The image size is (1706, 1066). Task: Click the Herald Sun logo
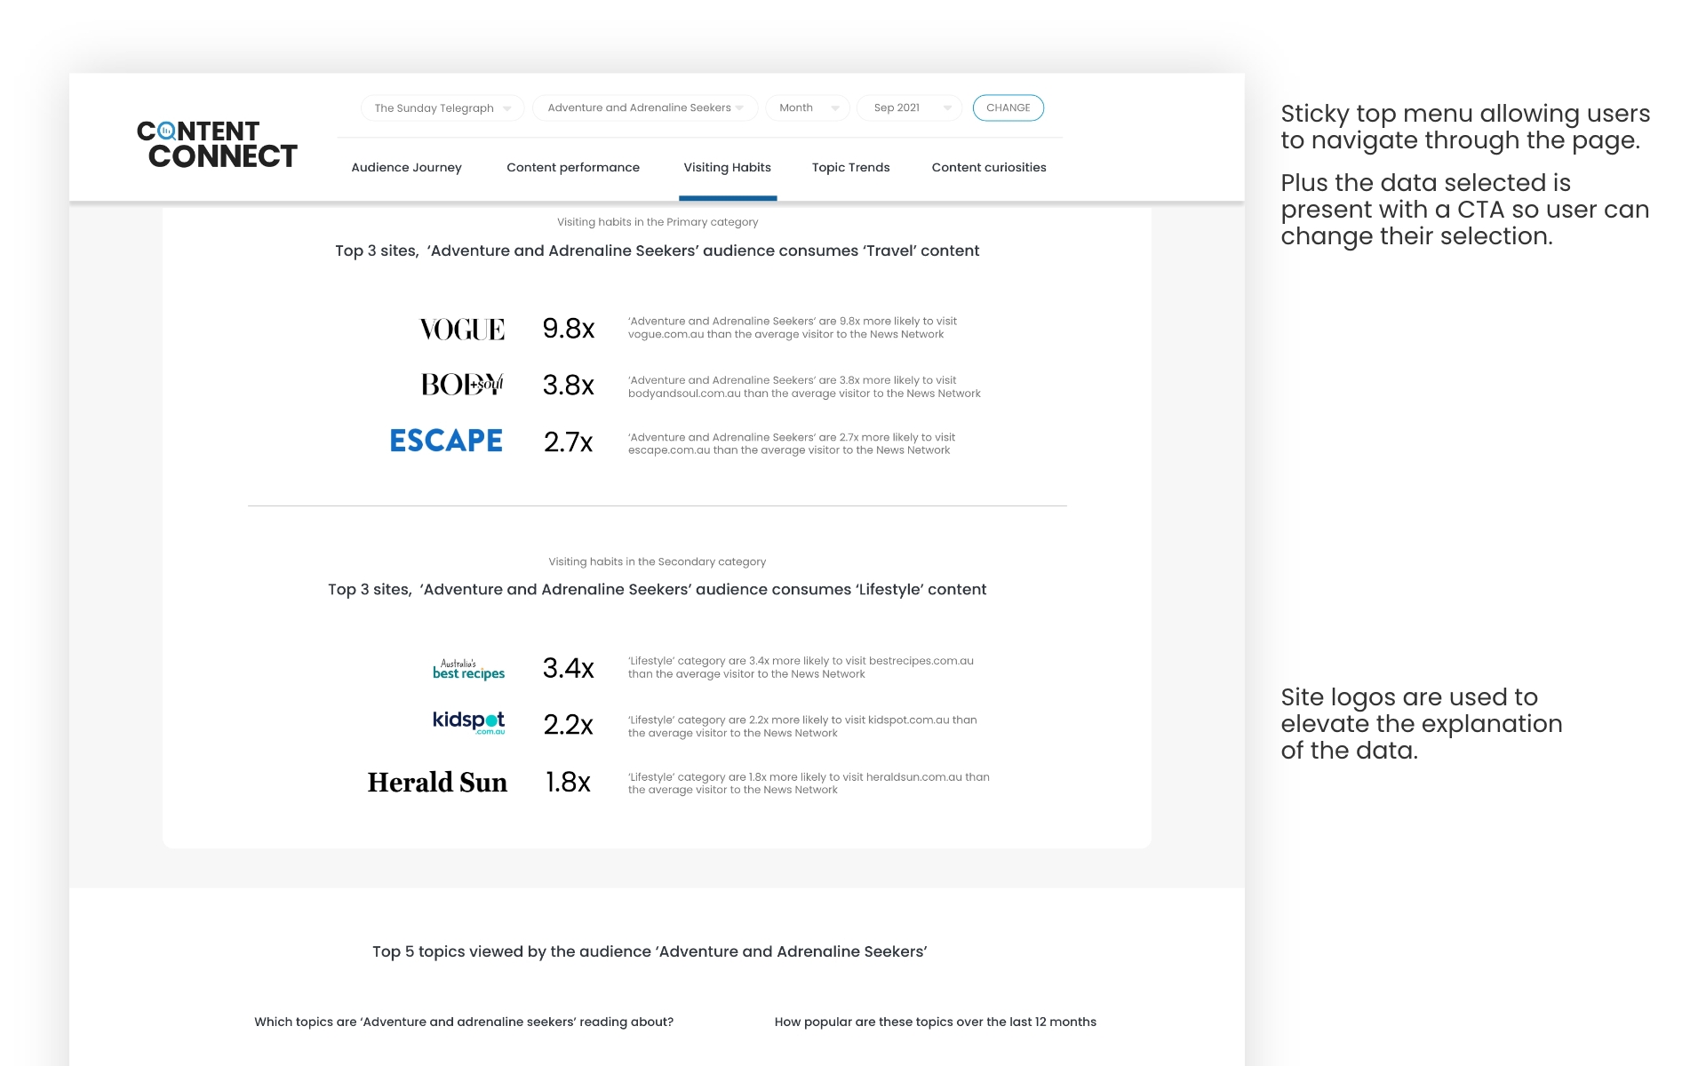click(437, 782)
